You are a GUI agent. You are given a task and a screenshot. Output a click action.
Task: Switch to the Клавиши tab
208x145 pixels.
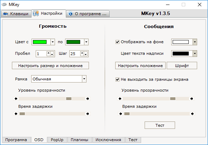tap(16, 14)
